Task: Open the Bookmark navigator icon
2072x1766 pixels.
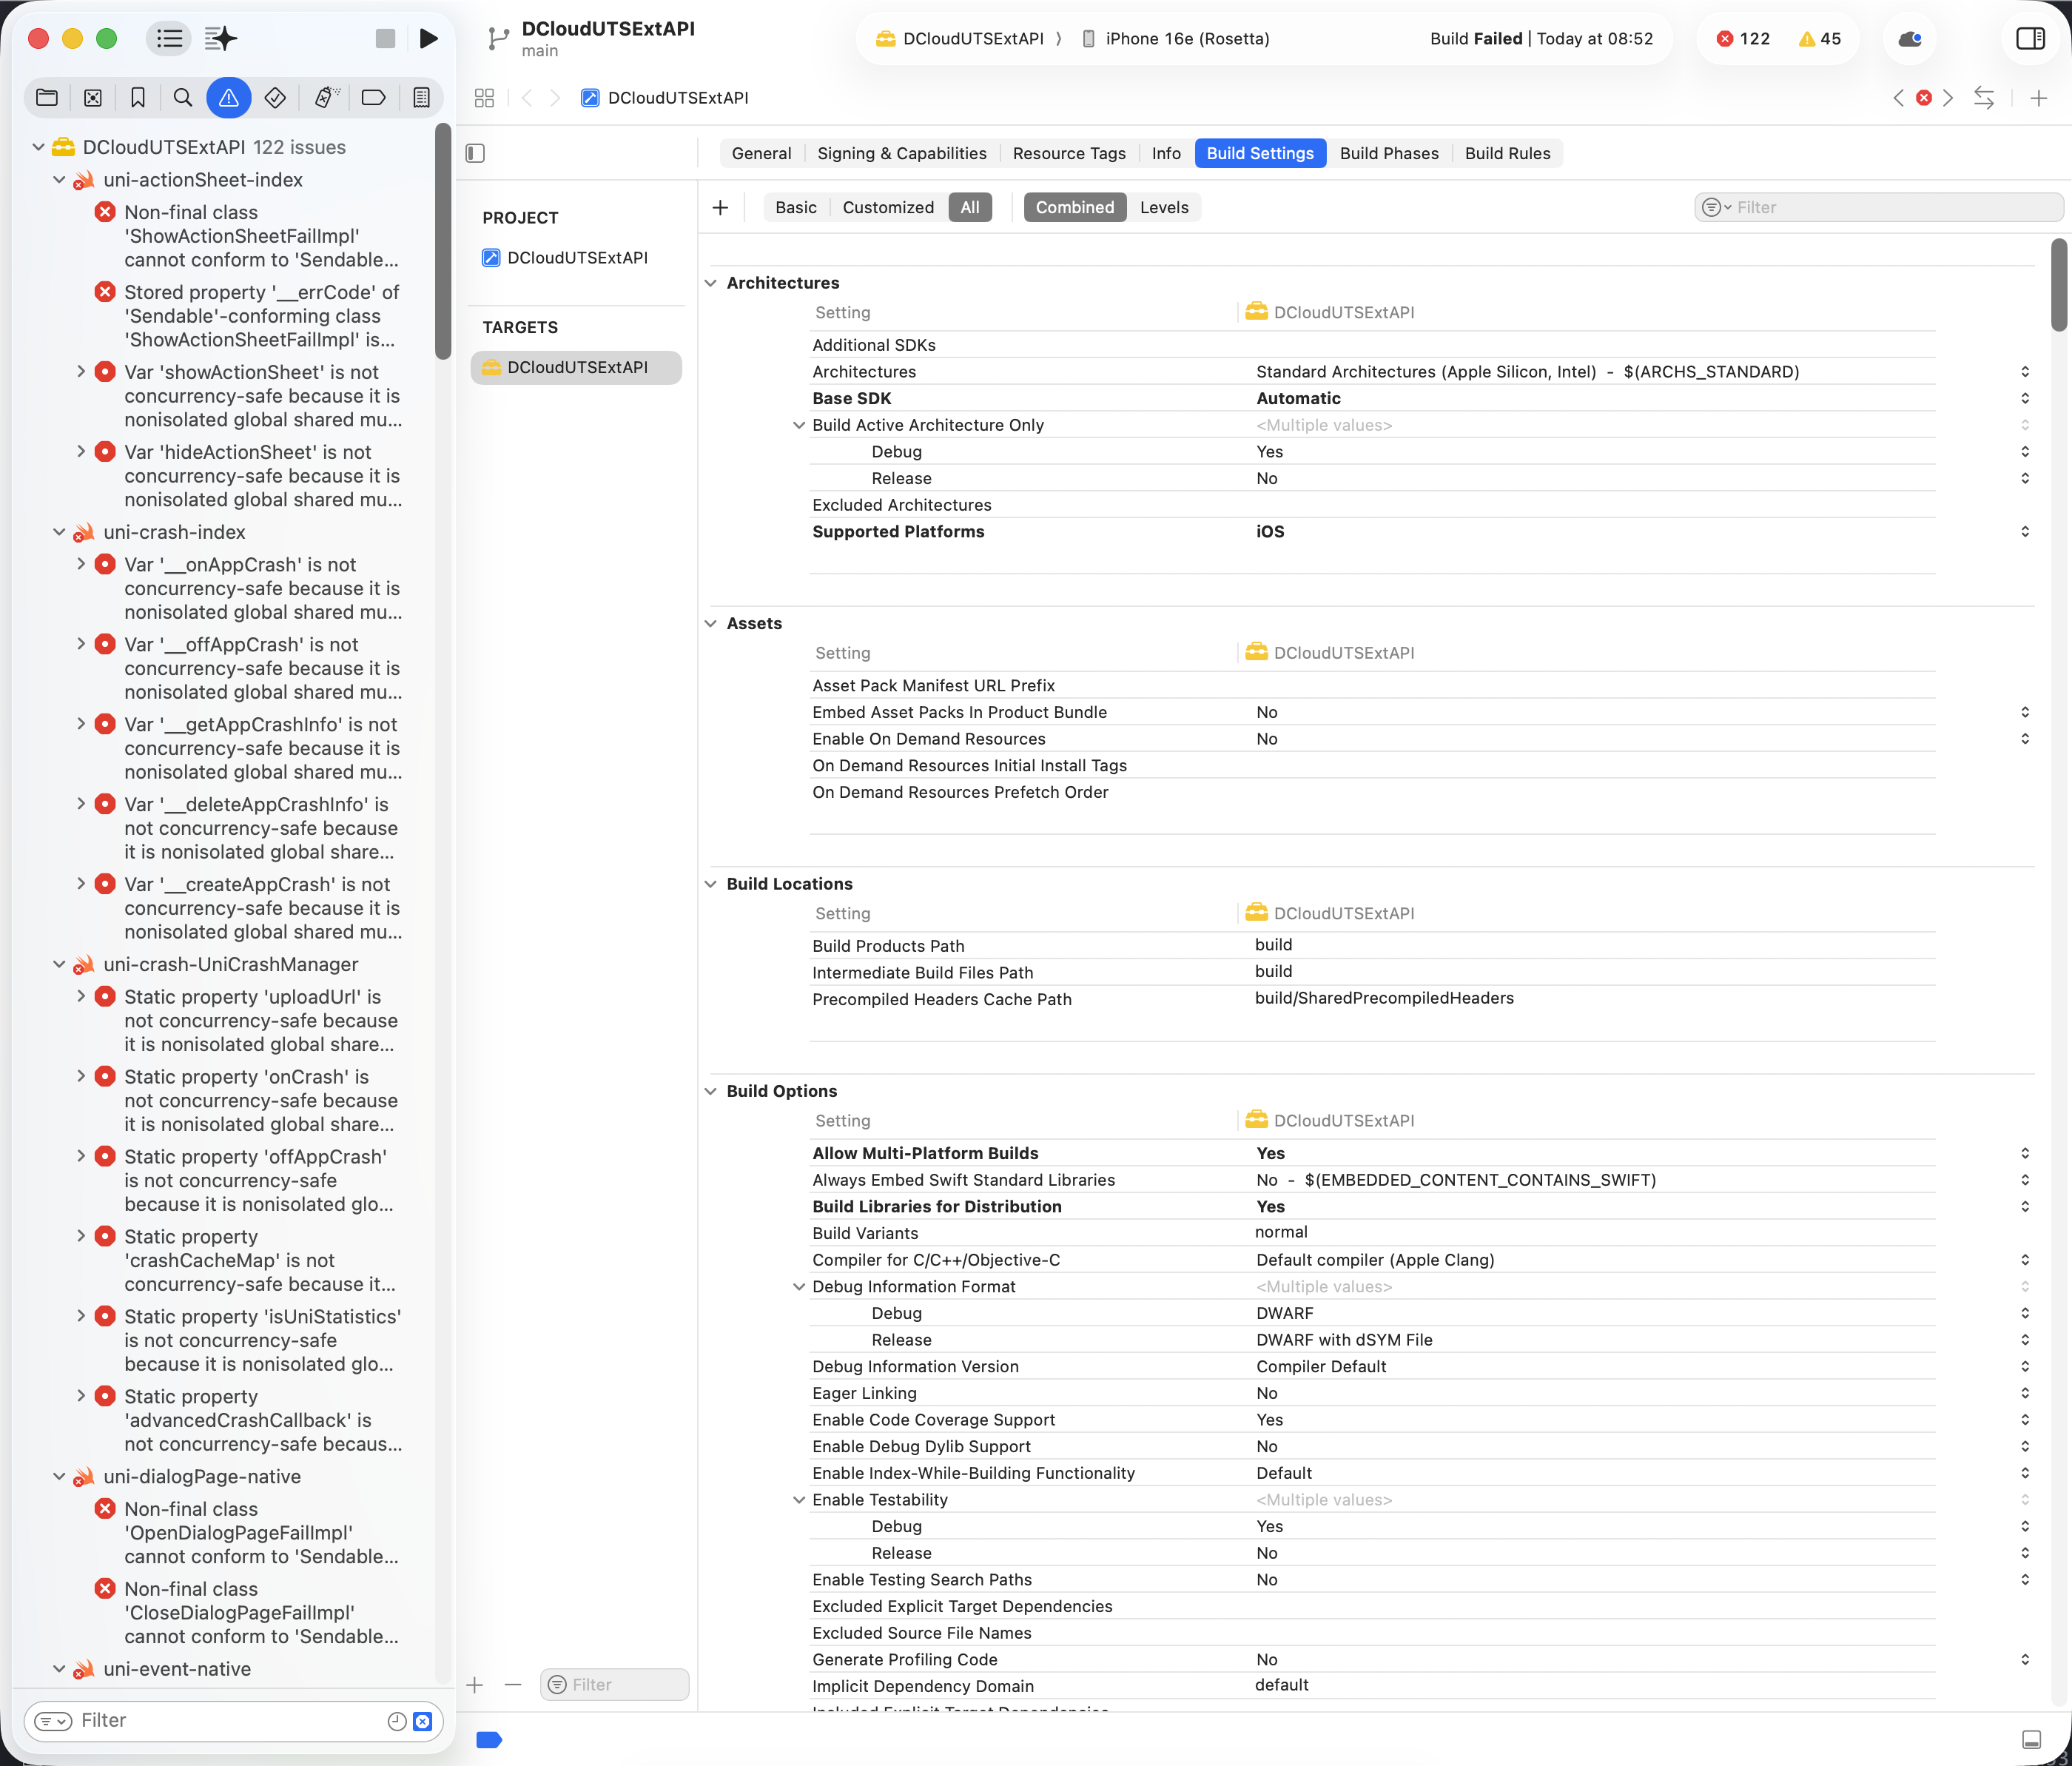Action: pos(138,98)
